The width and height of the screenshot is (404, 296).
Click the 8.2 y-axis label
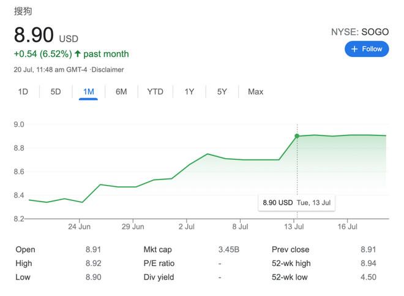tap(19, 219)
